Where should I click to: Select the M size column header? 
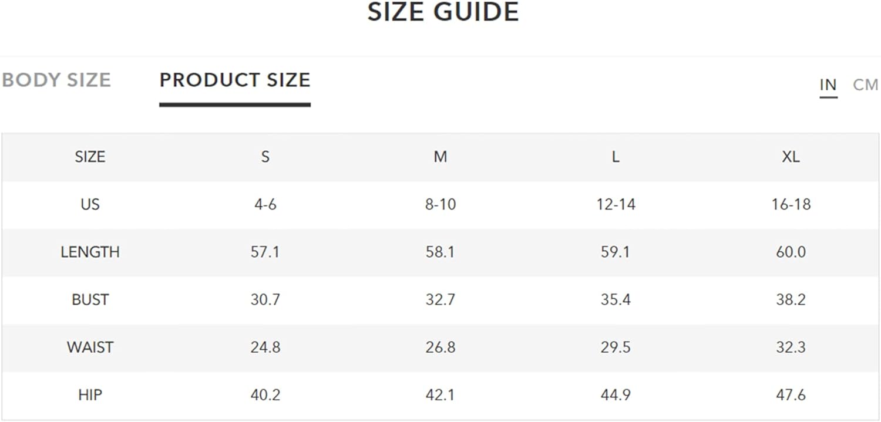click(x=441, y=157)
